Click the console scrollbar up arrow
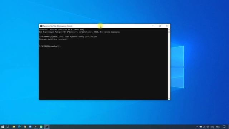Viewport: 229px width, 129px height. [x=169, y=29]
